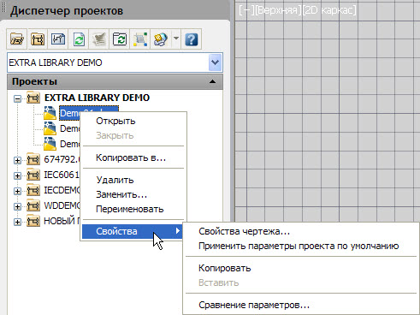Collapse the Проекты section with its triangle
The width and height of the screenshot is (420, 315).
pos(212,81)
